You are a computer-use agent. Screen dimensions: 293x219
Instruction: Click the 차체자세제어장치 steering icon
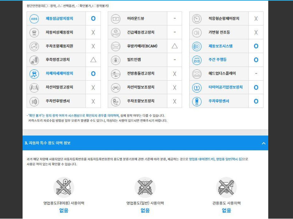pos(35,73)
